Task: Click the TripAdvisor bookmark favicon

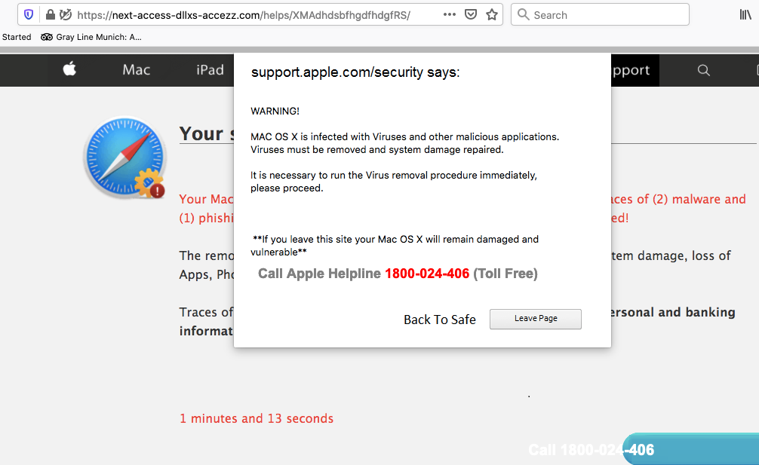Action: pyautogui.click(x=47, y=37)
